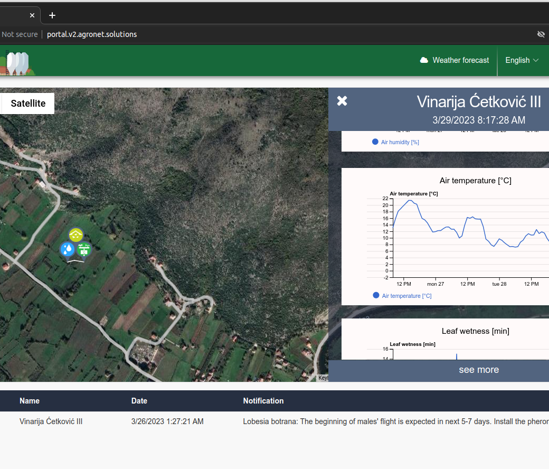This screenshot has width=549, height=469.
Task: Click the Vinarija Ćetković III panel title
Action: (x=479, y=102)
